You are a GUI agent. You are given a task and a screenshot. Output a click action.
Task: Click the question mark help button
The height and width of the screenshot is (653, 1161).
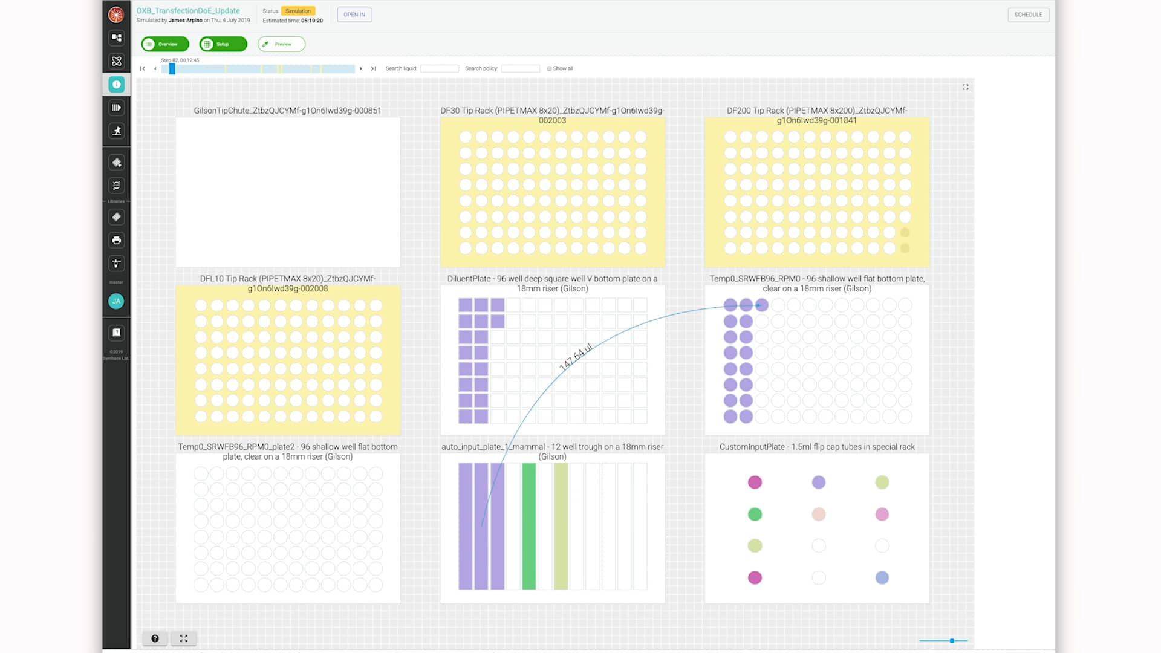(155, 638)
